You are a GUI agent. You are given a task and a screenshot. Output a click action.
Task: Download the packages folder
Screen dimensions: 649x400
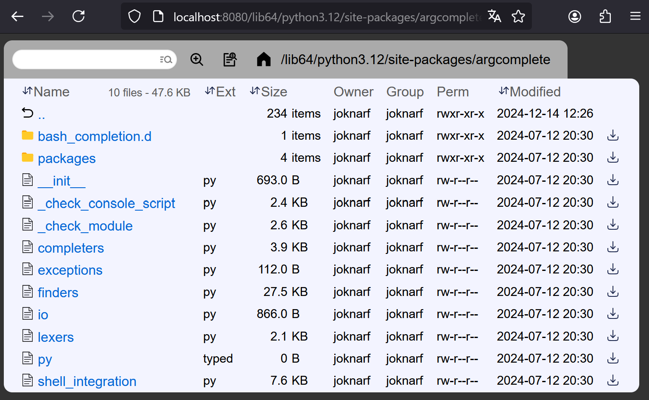point(613,158)
